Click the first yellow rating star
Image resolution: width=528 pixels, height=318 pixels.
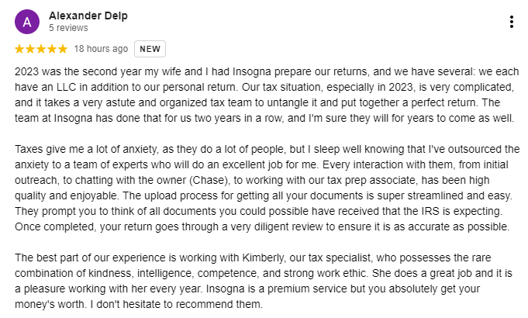pos(19,49)
